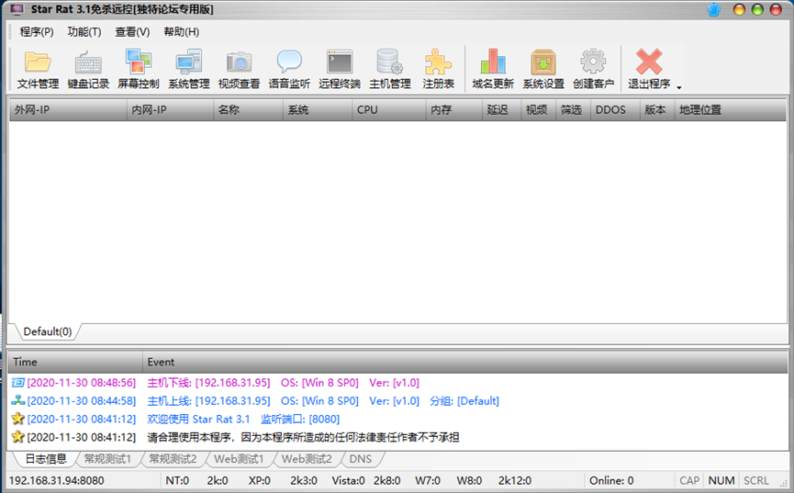This screenshot has height=493, width=794.
Task: Open 主机管理 host management
Action: click(x=389, y=70)
